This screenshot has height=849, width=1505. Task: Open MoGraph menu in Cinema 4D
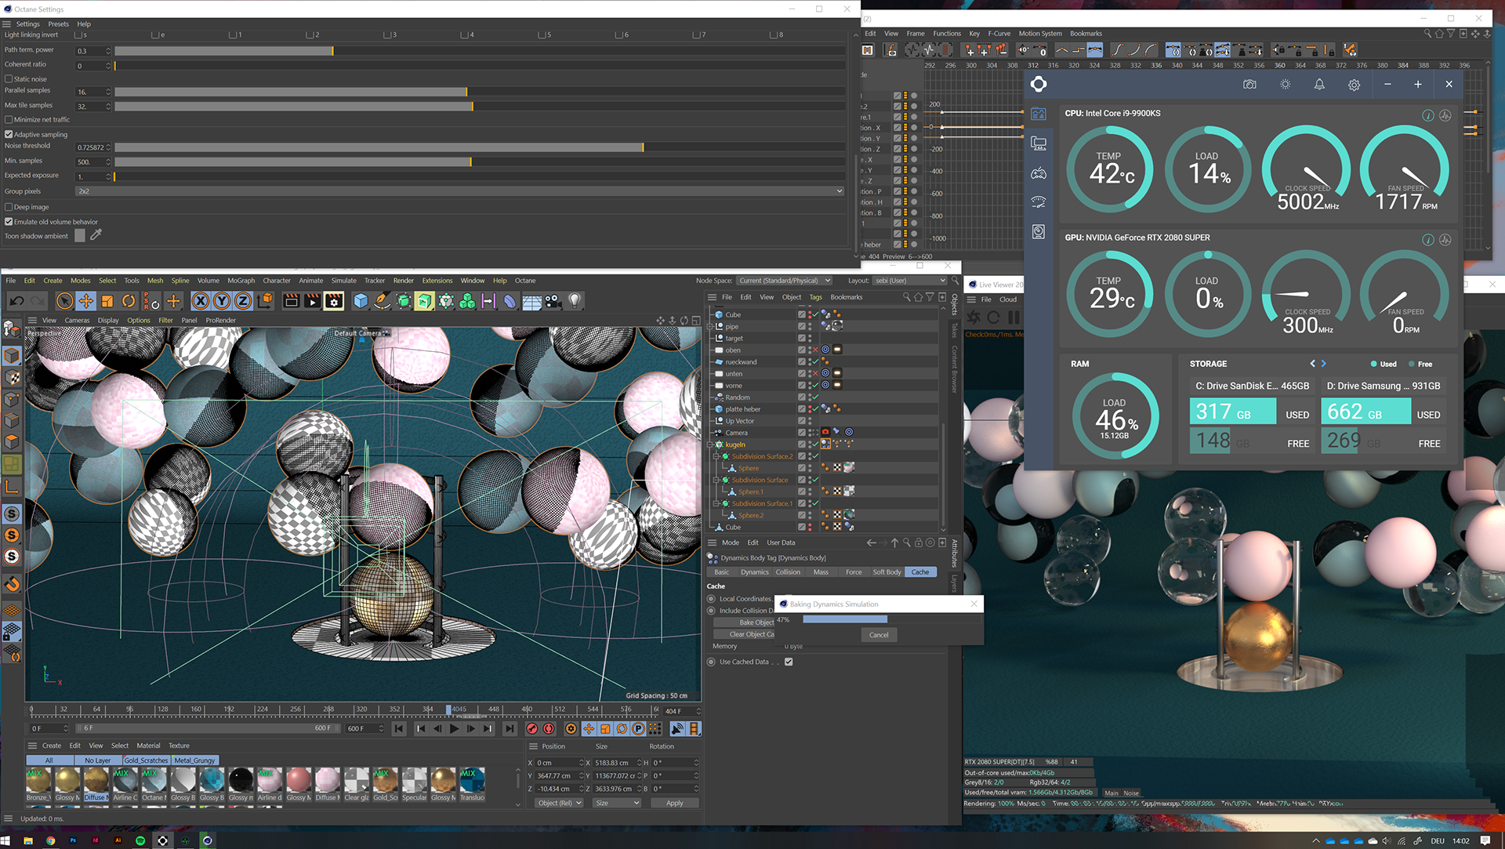241,281
